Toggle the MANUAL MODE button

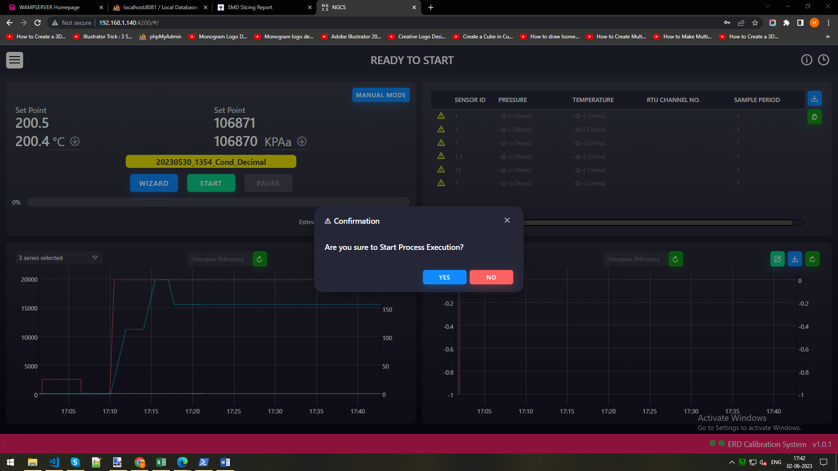click(x=381, y=95)
